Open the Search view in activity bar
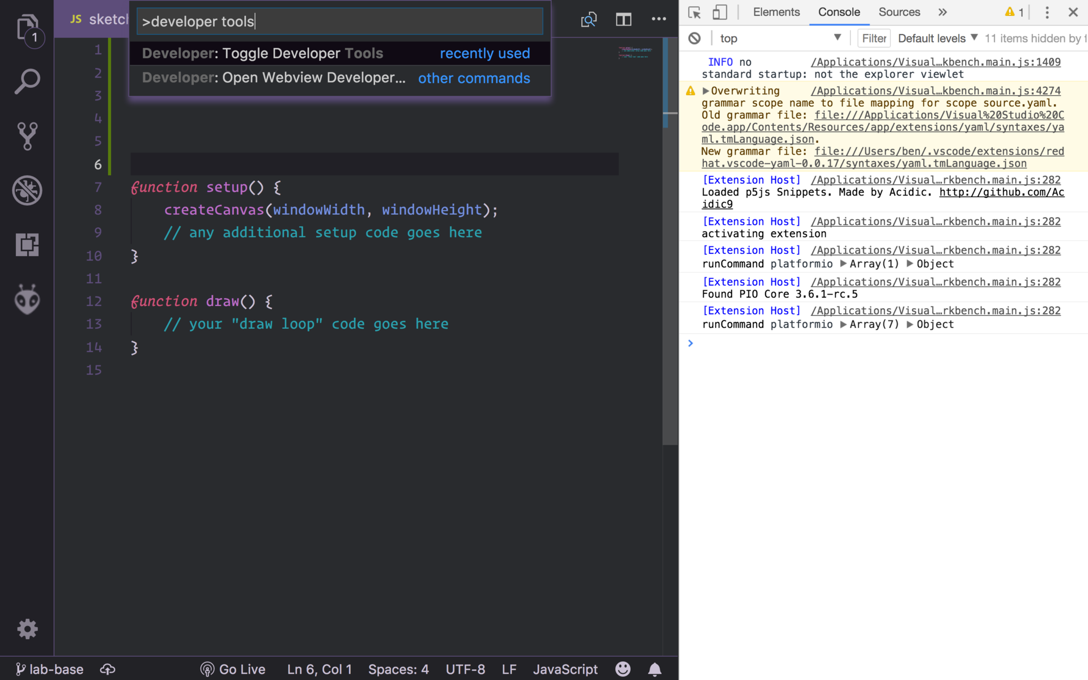1088x680 pixels. click(27, 81)
